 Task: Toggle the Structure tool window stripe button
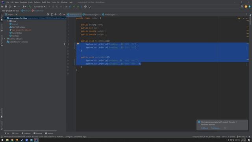pyautogui.click(x=2, y=125)
